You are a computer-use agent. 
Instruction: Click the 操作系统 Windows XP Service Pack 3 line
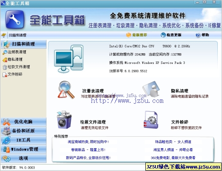[147, 63]
